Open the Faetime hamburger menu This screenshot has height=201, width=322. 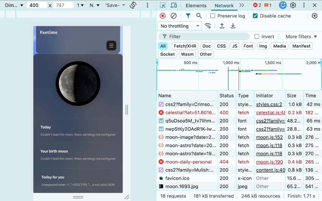coord(111,46)
